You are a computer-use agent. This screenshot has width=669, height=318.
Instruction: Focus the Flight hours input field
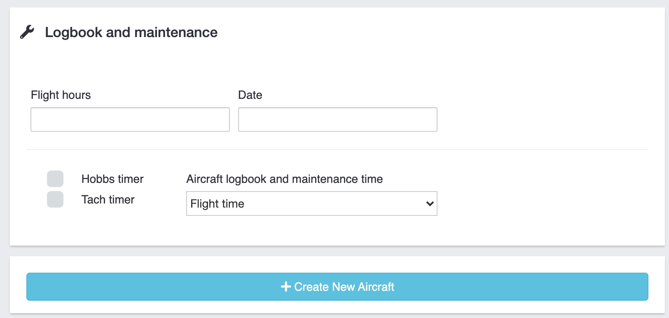[x=130, y=119]
